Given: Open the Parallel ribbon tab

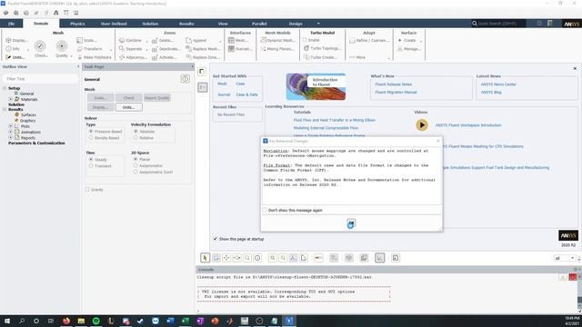Looking at the screenshot, I should [x=259, y=24].
